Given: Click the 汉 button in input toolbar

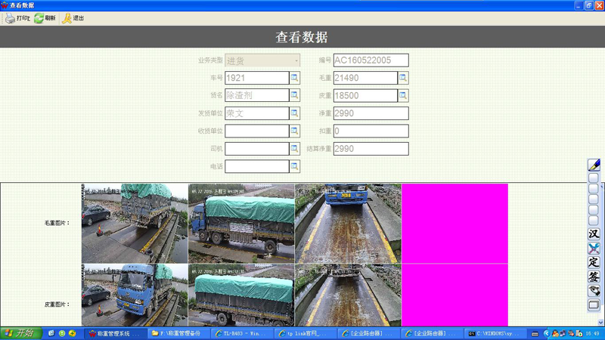Looking at the screenshot, I should [x=594, y=233].
